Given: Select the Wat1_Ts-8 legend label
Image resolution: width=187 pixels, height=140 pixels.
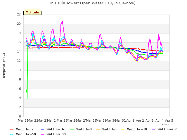Looking at the screenshot, I should [x=84, y=129].
